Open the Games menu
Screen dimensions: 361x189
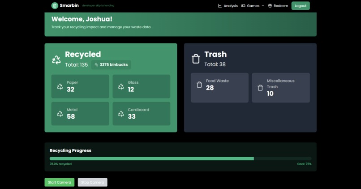pos(253,6)
